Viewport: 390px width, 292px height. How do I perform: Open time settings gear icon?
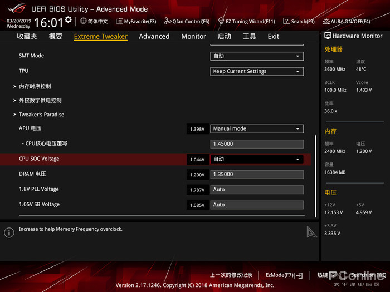pyautogui.click(x=68, y=19)
